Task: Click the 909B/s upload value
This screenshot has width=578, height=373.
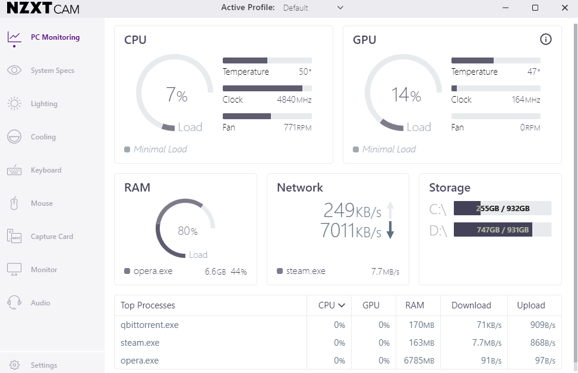Action: point(542,325)
